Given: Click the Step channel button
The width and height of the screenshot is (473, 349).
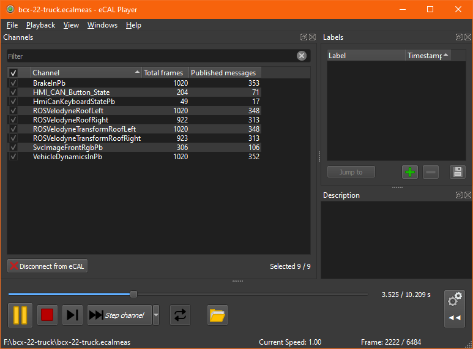Looking at the screenshot, I should pyautogui.click(x=119, y=315).
